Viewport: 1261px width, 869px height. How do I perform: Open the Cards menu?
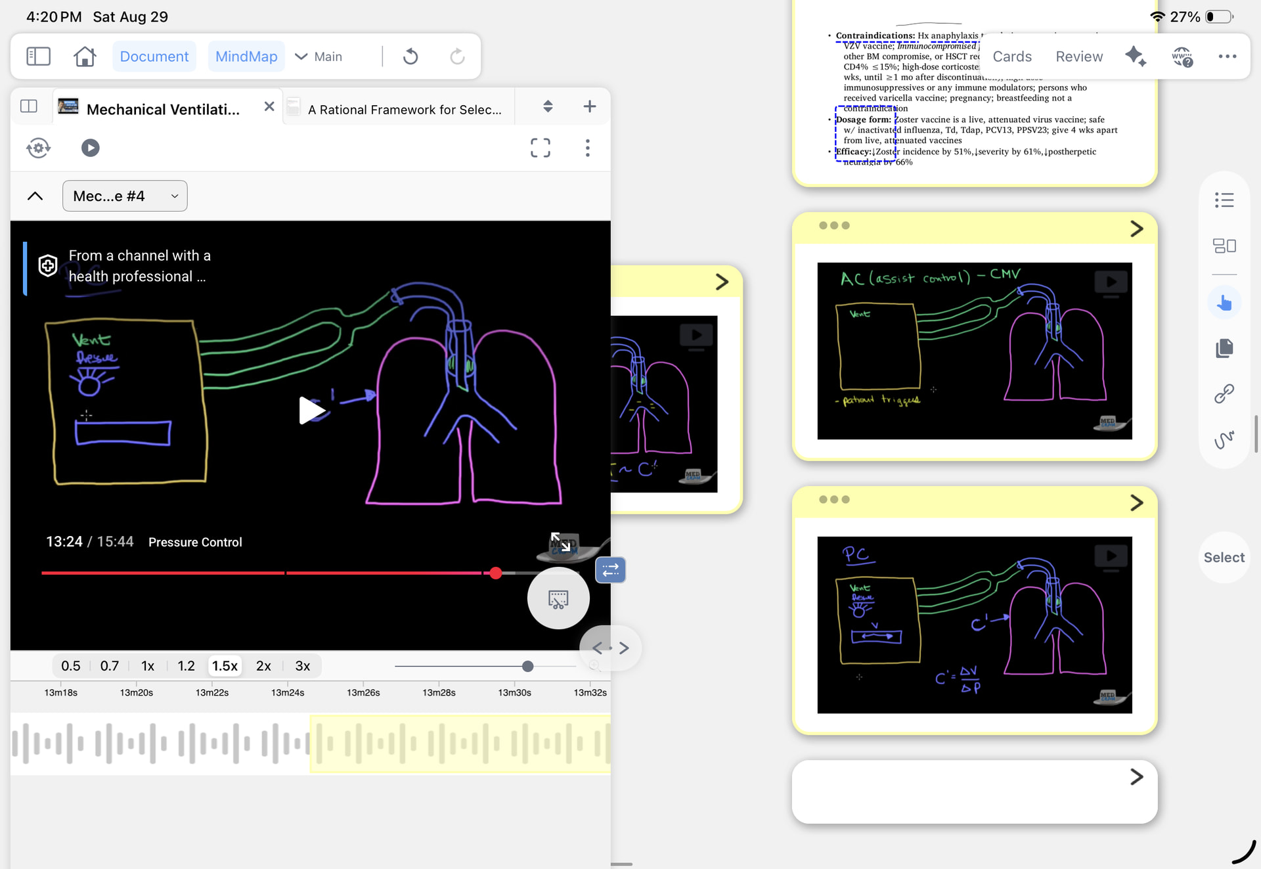tap(1012, 56)
